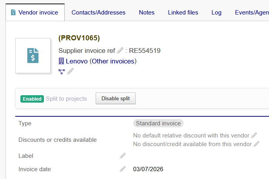Viewport: 269px width, 179px height.
Task: Open the Events/Agenda tab
Action: click(x=251, y=13)
